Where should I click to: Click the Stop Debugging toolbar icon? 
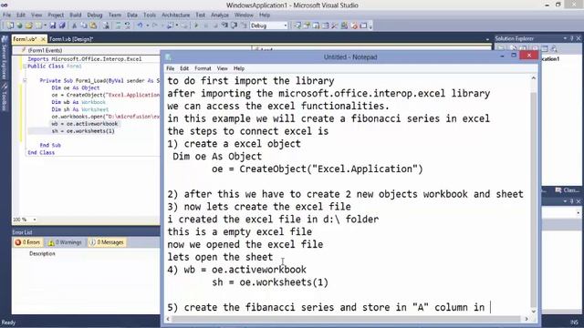click(x=215, y=26)
